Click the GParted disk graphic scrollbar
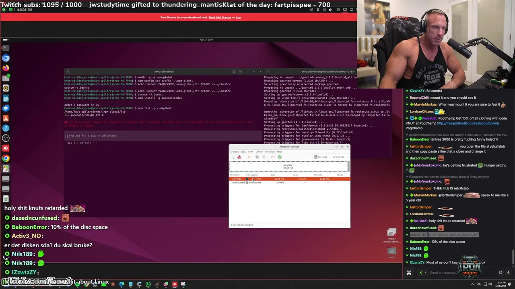The width and height of the screenshot is (515, 289). pyautogui.click(x=349, y=167)
